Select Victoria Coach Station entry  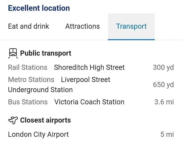click(x=89, y=102)
